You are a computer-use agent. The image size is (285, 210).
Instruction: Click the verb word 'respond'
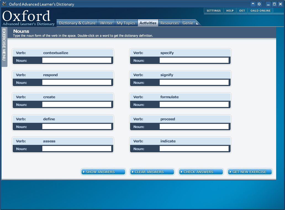(50, 75)
